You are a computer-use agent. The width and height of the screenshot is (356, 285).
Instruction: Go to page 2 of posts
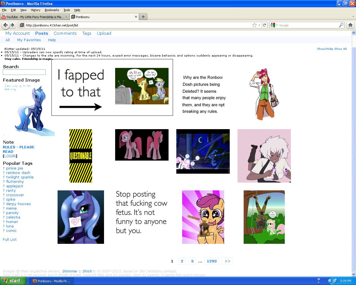coord(182,261)
